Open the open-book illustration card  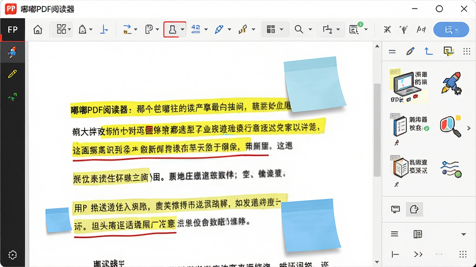409,171
